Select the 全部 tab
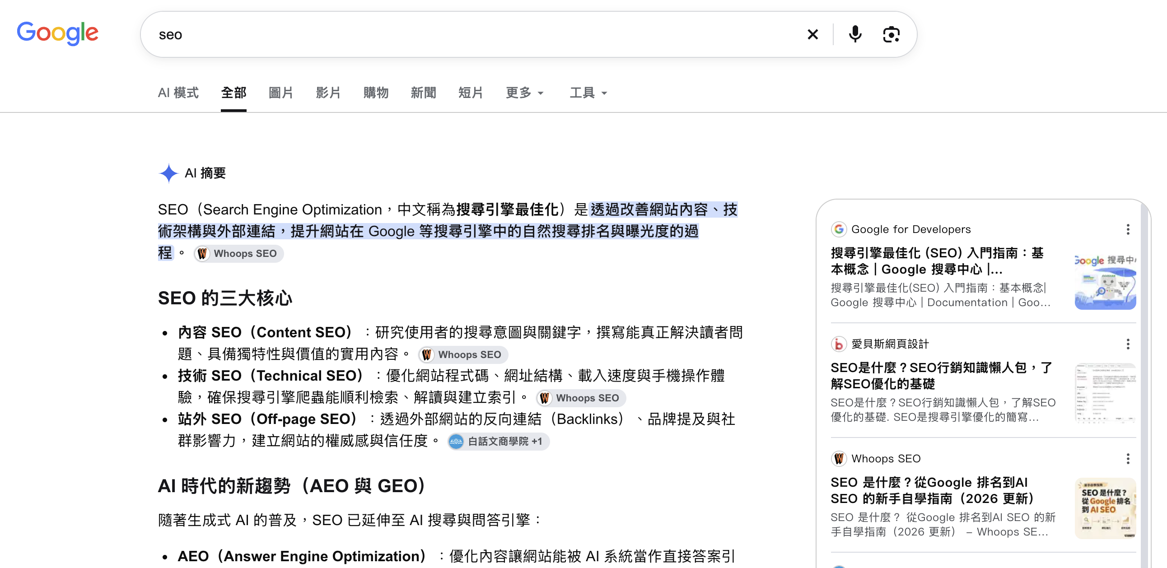Screen dimensions: 1167x568 [x=233, y=93]
